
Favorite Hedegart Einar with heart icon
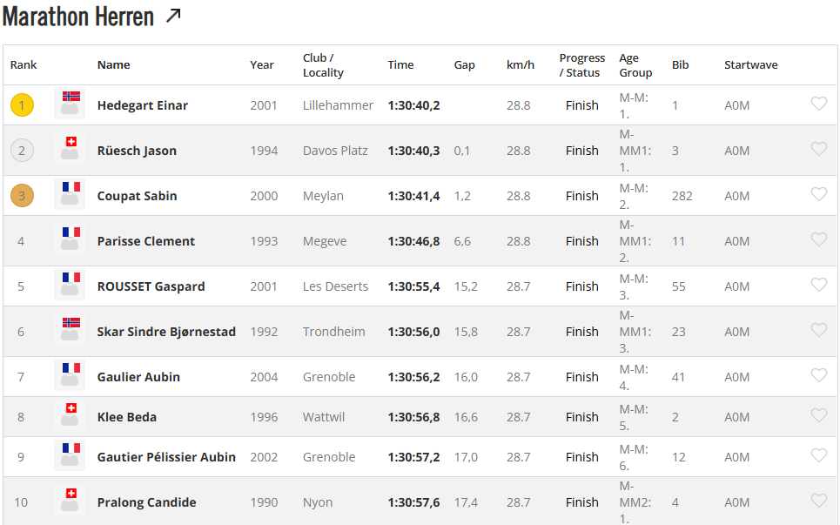[818, 104]
